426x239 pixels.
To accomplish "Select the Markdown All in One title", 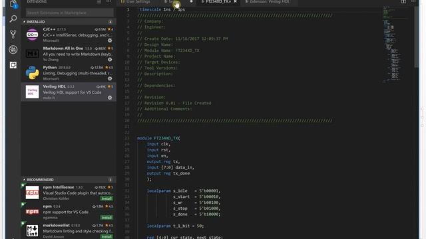I will tap(63, 48).
